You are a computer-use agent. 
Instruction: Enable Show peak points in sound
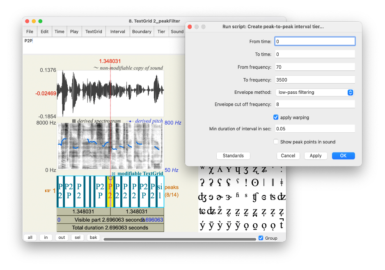276,141
